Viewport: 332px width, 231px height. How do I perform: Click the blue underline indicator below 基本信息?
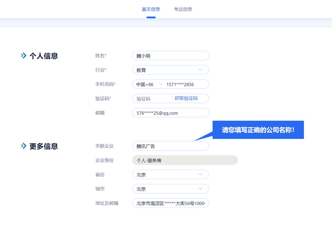[x=151, y=17]
